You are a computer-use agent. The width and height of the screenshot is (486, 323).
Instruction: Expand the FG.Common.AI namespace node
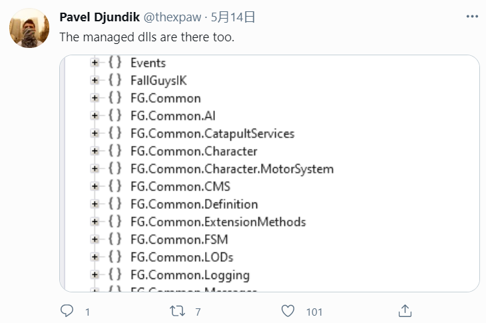[x=95, y=116]
